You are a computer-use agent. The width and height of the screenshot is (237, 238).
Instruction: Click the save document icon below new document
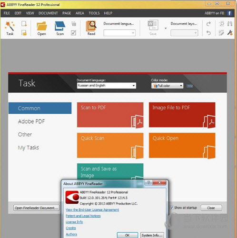[x=24, y=33]
